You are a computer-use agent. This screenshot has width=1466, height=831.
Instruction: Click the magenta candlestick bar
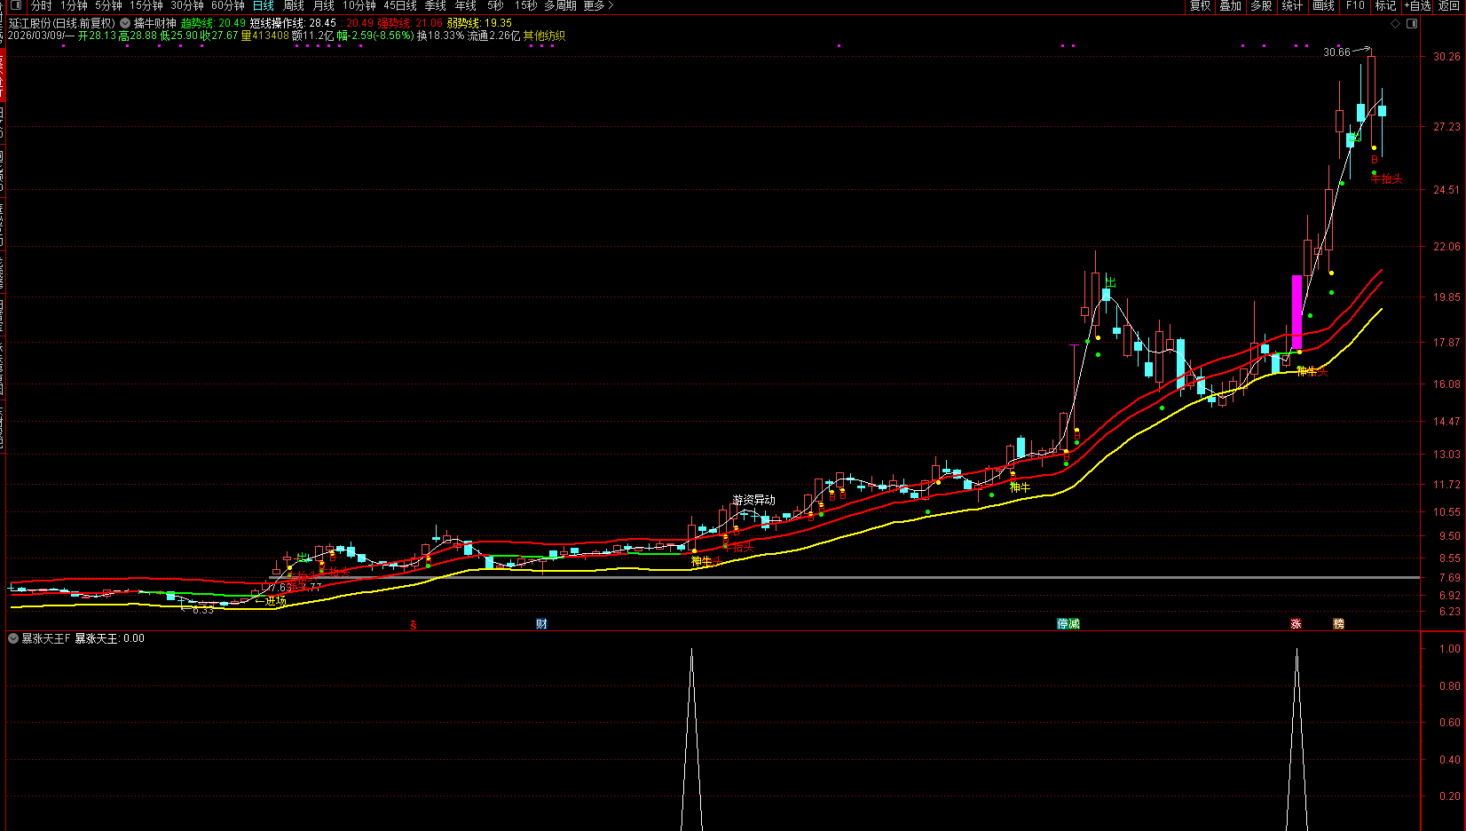point(1297,311)
